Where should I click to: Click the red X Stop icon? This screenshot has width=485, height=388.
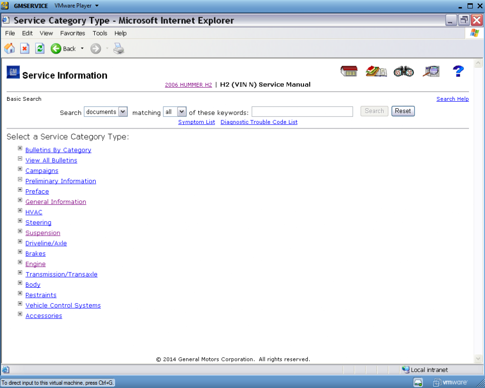point(25,48)
